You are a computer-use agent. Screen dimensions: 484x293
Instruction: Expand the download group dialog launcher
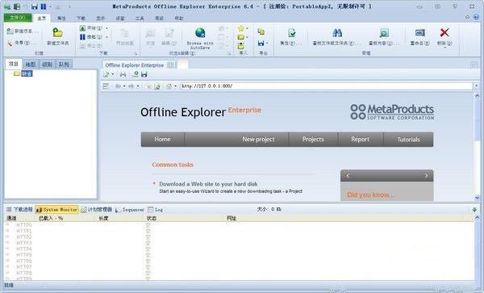tap(136, 53)
